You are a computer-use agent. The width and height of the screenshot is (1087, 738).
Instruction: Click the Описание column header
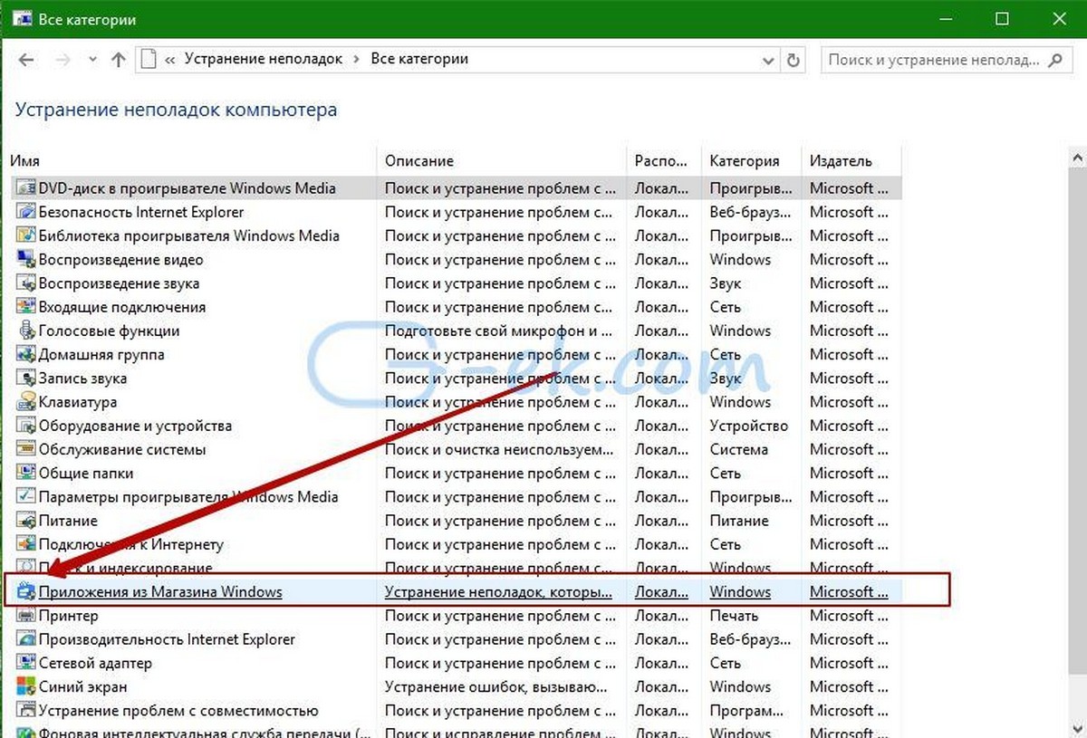pos(419,161)
